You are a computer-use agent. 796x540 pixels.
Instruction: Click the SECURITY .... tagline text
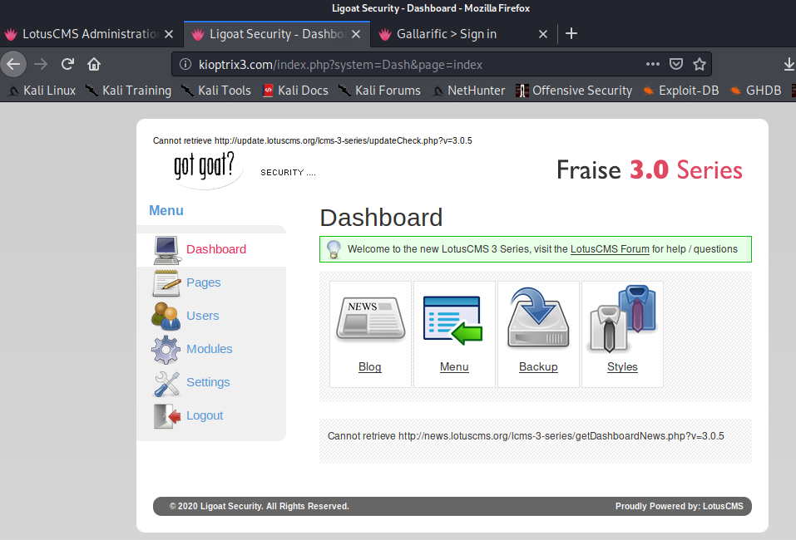coord(288,173)
